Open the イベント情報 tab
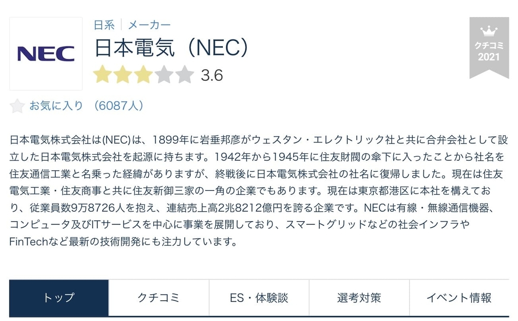The height and width of the screenshot is (321, 518). 460,298
